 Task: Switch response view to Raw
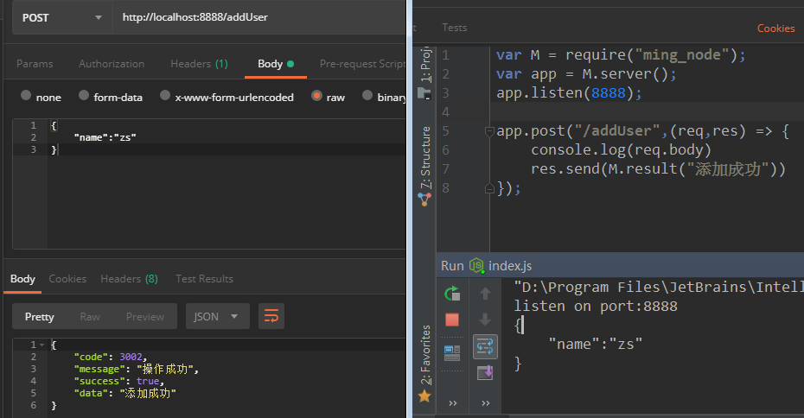(x=90, y=317)
